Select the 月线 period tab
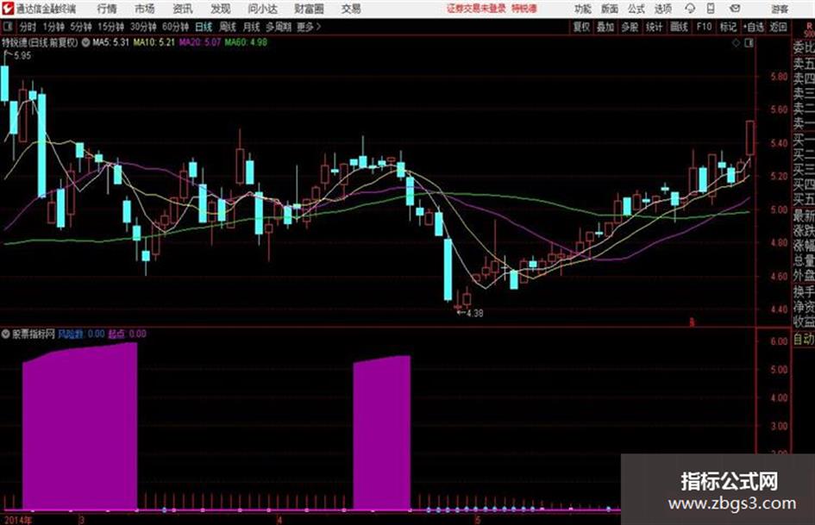Viewport: 815px width, 525px height. coord(252,27)
